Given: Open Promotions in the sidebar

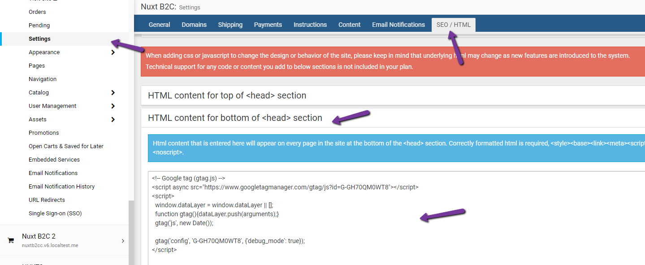Looking at the screenshot, I should [44, 133].
